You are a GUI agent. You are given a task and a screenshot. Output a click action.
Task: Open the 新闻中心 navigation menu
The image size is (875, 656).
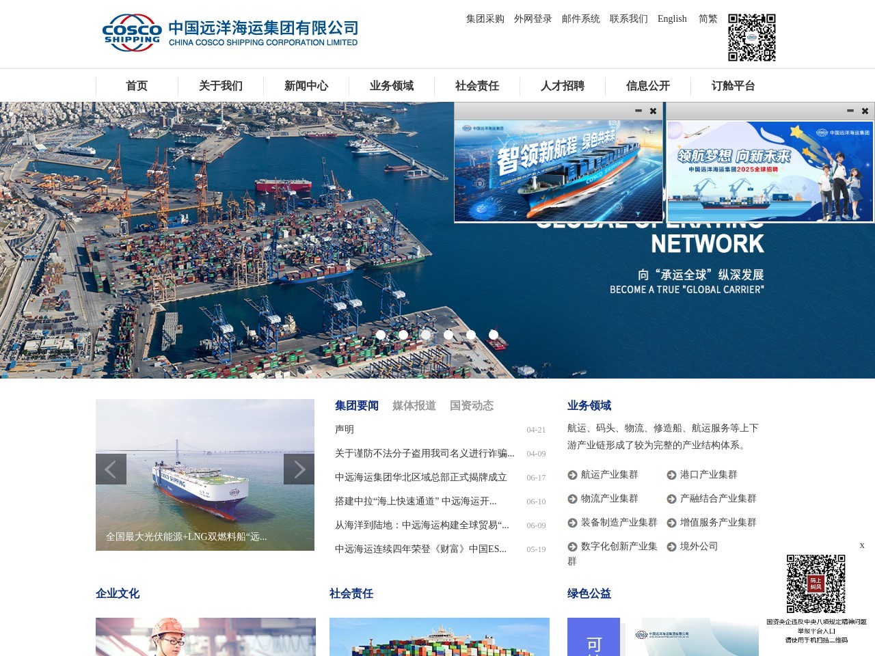(x=306, y=86)
